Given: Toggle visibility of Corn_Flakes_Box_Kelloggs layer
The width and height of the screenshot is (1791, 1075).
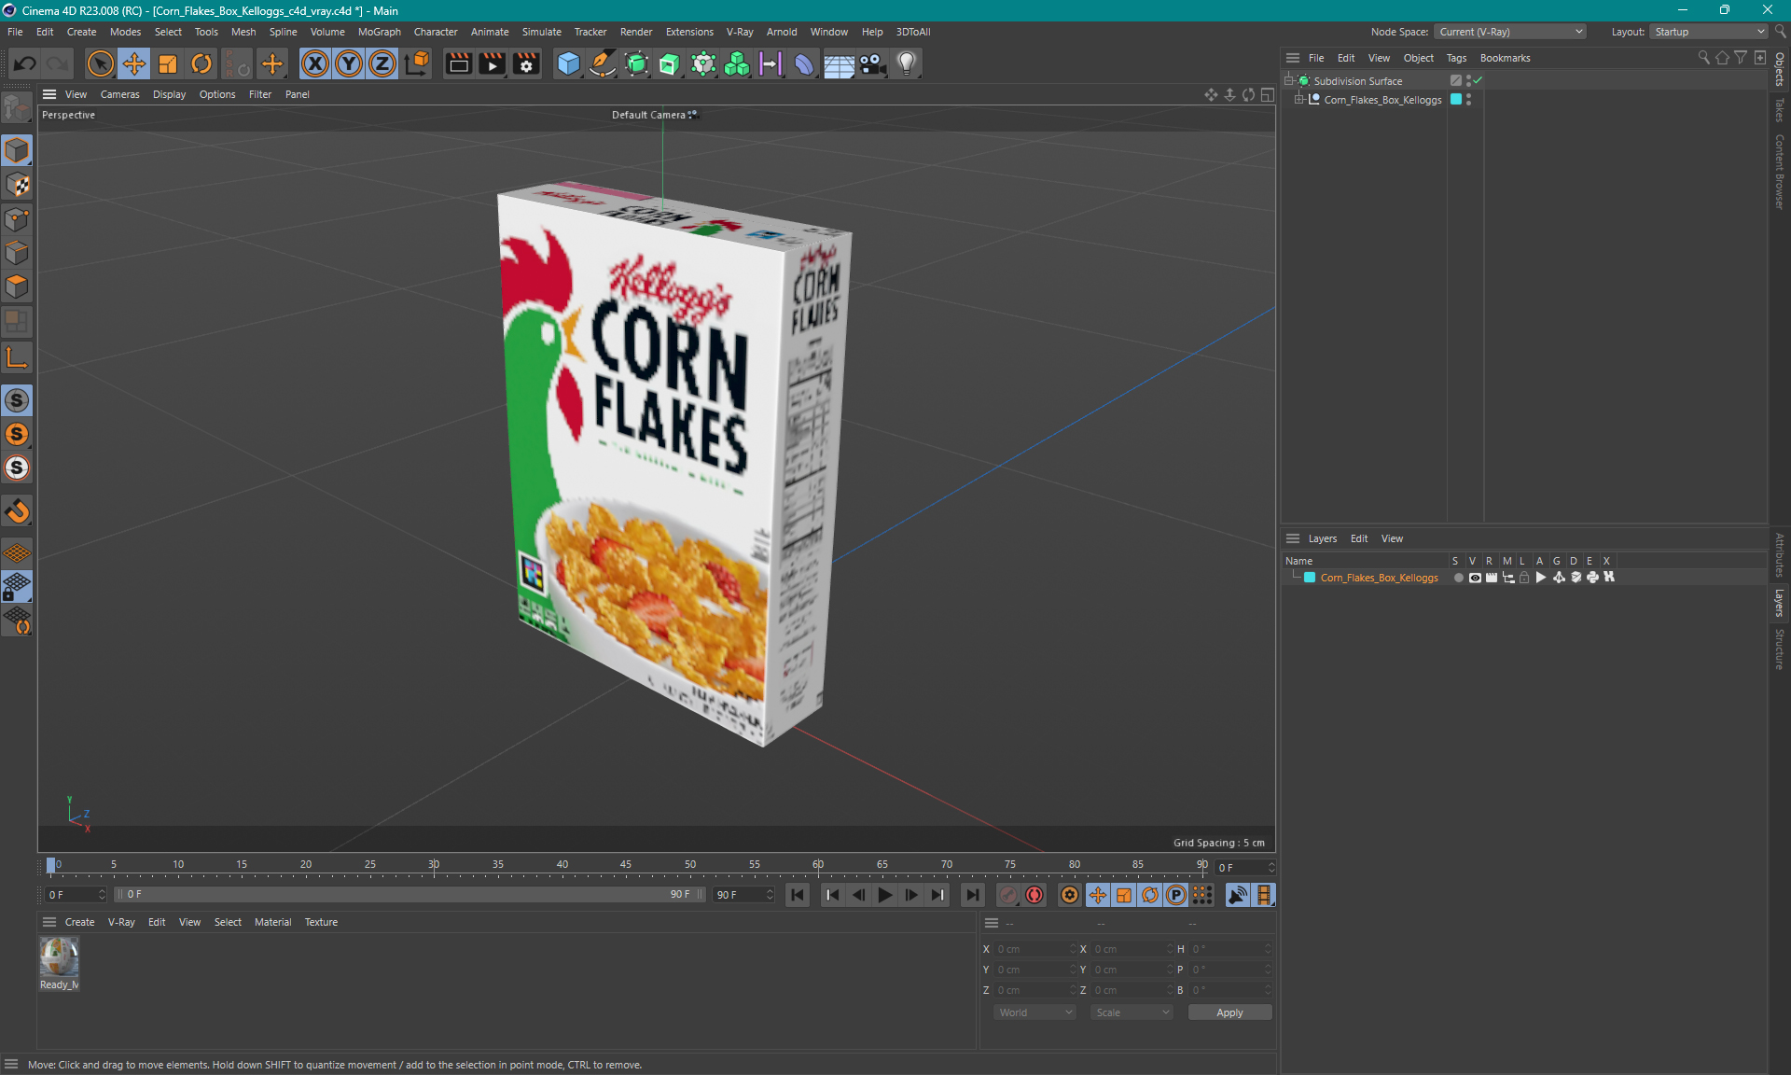Looking at the screenshot, I should (x=1474, y=578).
